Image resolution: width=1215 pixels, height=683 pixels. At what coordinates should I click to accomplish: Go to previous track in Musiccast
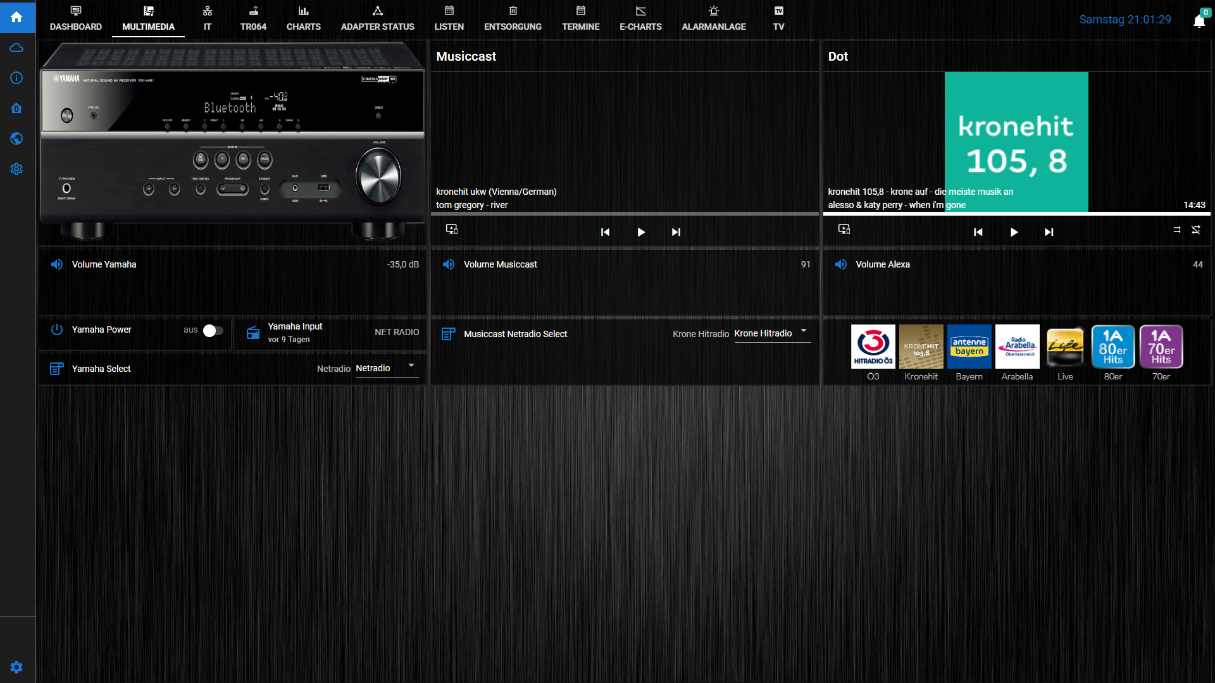click(x=605, y=232)
